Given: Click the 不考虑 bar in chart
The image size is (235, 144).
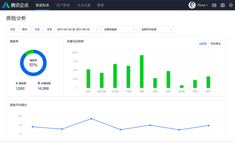Looking at the screenshot, I should click(x=128, y=77).
